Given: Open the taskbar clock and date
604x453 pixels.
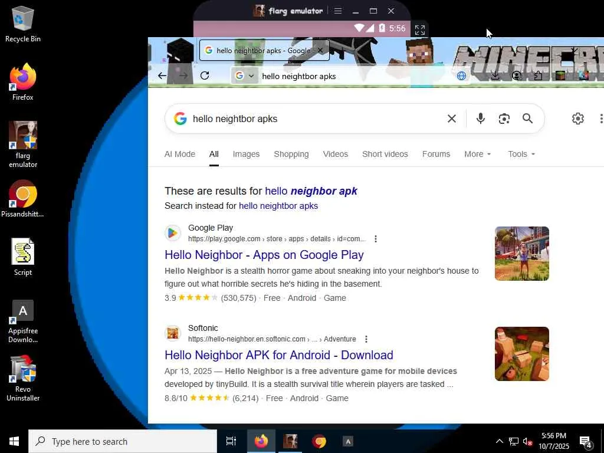Looking at the screenshot, I should tap(553, 441).
